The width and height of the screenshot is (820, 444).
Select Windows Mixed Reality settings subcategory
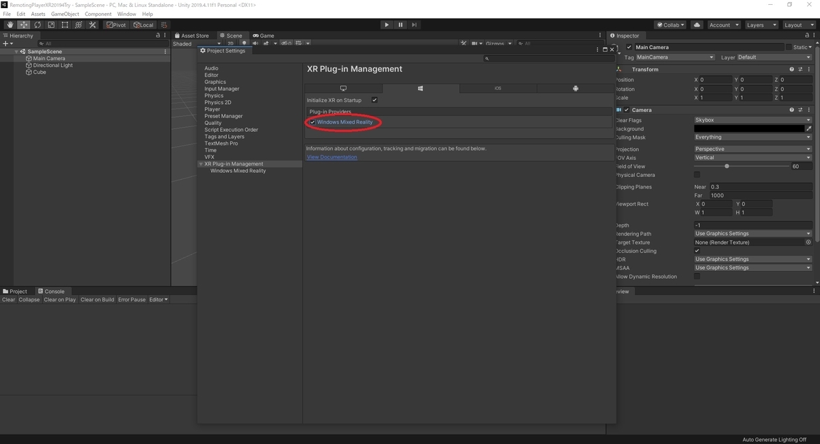tap(238, 171)
